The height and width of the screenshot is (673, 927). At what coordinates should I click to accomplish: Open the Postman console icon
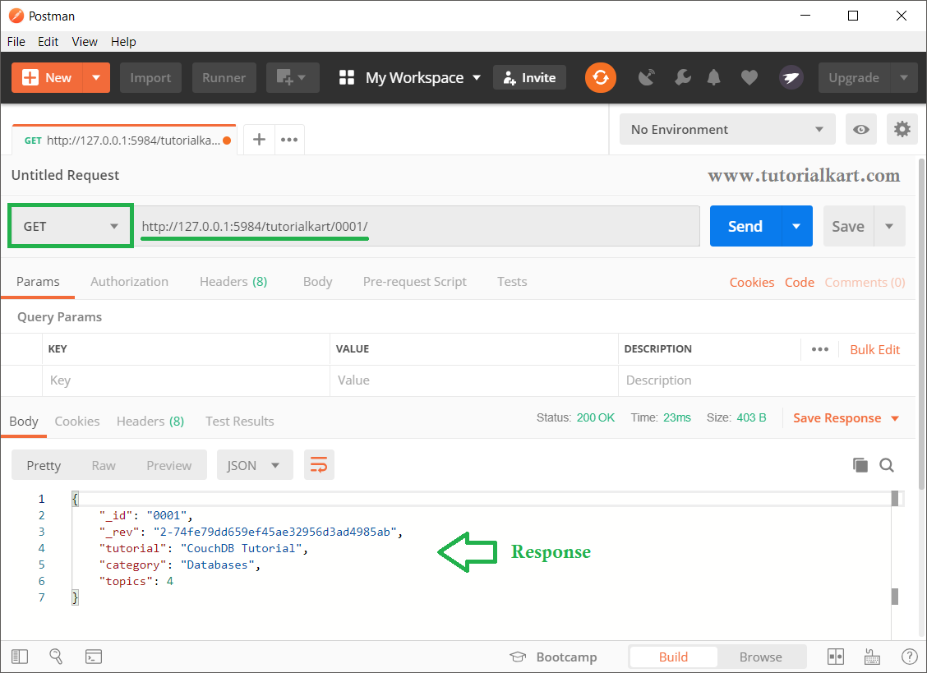coord(94,657)
